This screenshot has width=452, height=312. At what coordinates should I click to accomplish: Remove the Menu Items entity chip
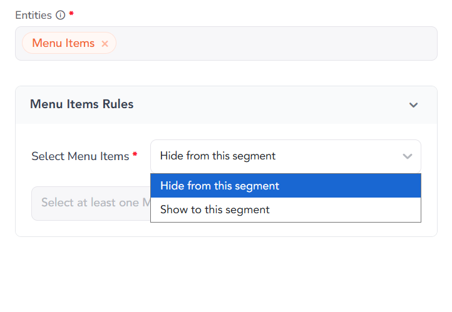105,44
